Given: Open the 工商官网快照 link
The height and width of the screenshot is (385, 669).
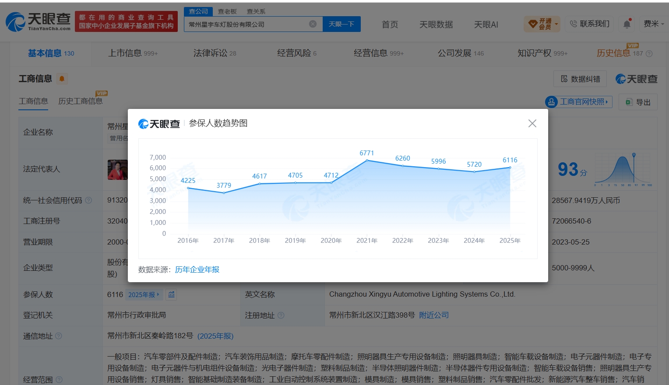Looking at the screenshot, I should [x=578, y=102].
